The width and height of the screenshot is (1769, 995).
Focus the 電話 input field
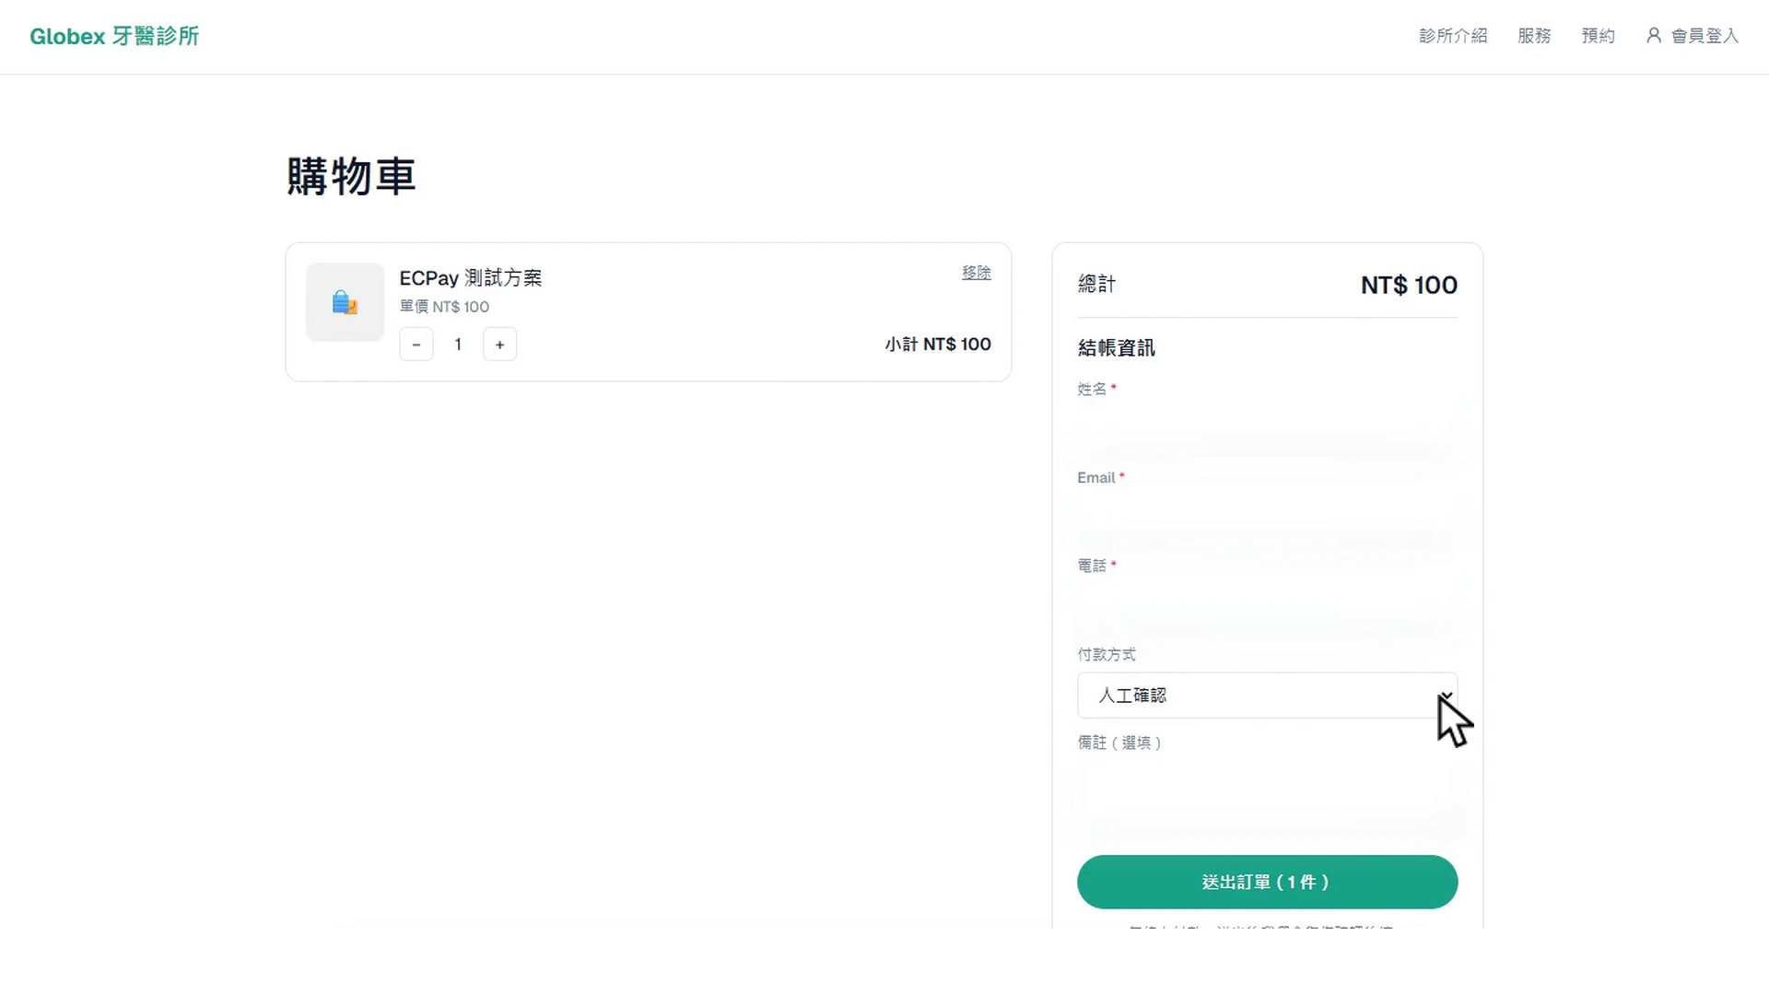[x=1267, y=606]
